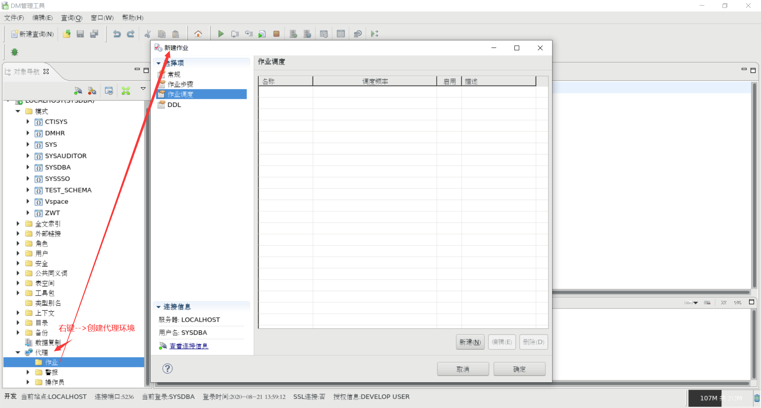
Task: Collapse the 连接信息 section
Action: [x=159, y=307]
